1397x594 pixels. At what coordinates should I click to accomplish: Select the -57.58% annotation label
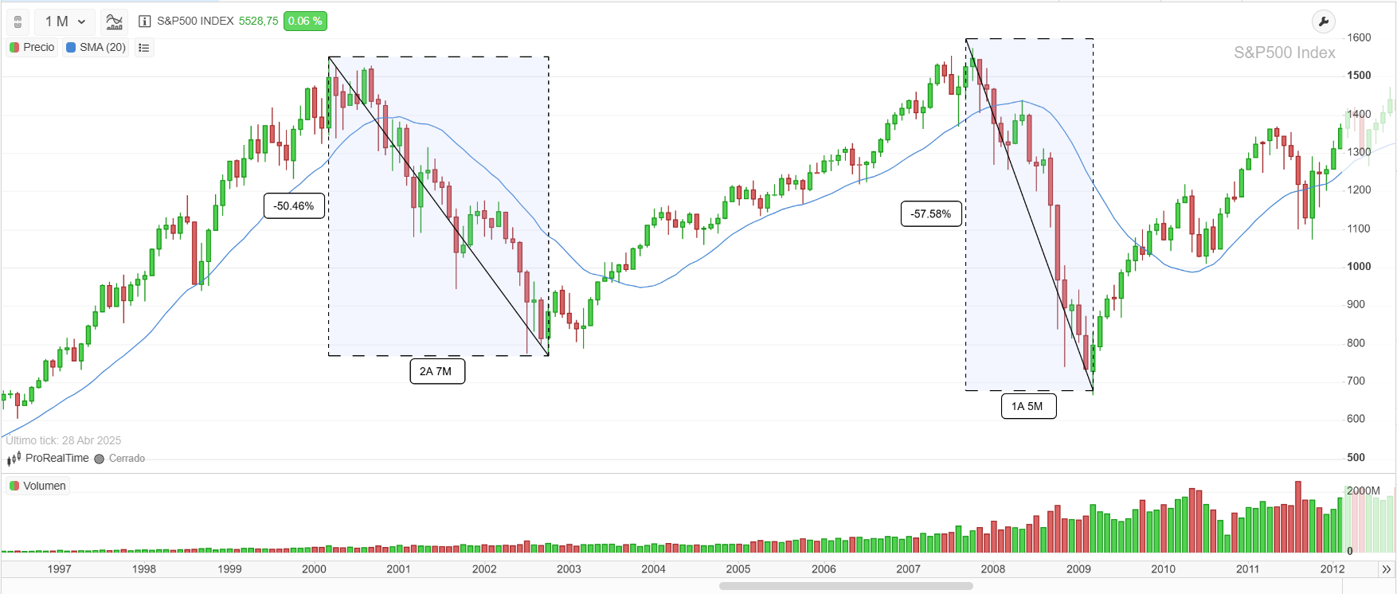930,213
